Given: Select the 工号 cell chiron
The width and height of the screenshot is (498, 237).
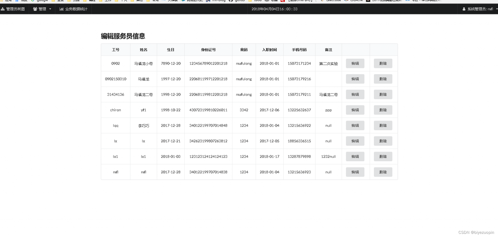Looking at the screenshot, I should click(x=116, y=110).
